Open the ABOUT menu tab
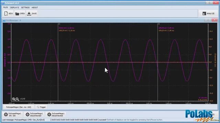This screenshot has width=220, height=123. 35,8
